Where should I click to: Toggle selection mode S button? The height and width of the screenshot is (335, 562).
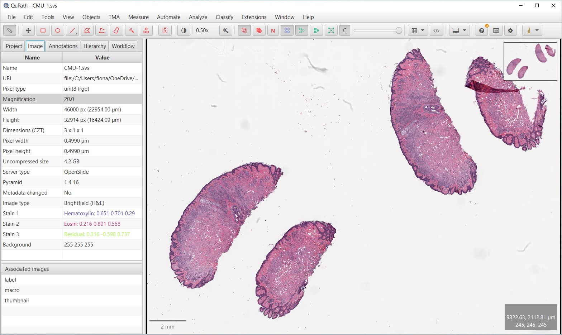tap(165, 30)
